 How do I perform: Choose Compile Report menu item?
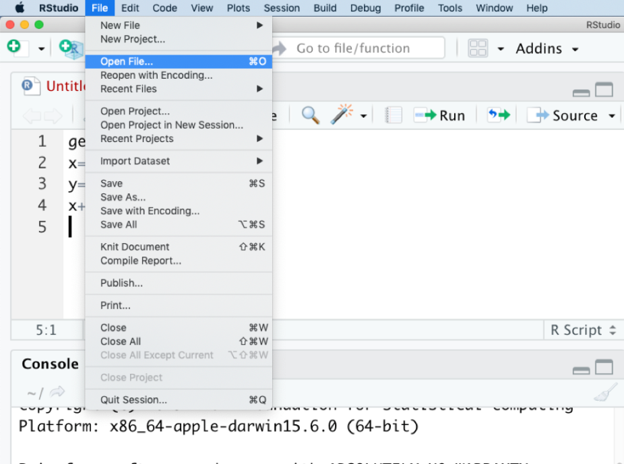(x=179, y=261)
